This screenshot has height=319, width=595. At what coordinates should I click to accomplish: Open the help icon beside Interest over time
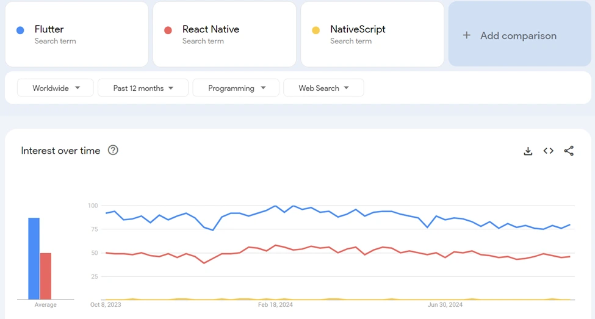pos(113,150)
